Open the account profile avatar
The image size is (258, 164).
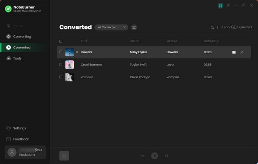(12, 152)
